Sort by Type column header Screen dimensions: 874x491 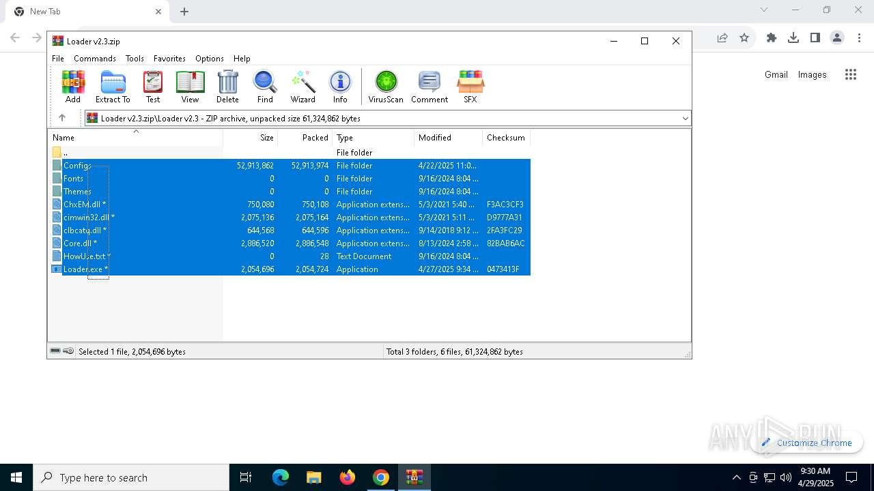[373, 138]
